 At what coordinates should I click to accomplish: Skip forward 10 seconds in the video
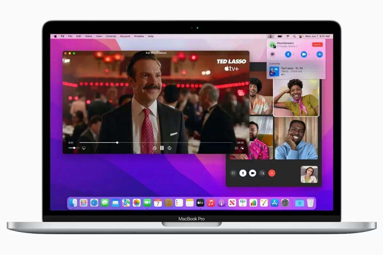point(169,148)
